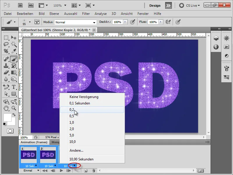This screenshot has width=233, height=175.
Task: Select the Dodge tool
Action: (x=14, y=79)
